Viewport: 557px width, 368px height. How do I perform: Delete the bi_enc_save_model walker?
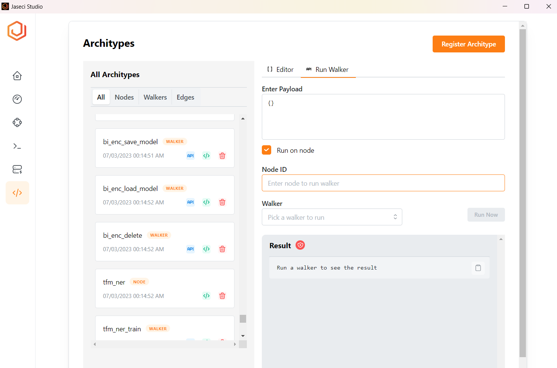tap(222, 156)
